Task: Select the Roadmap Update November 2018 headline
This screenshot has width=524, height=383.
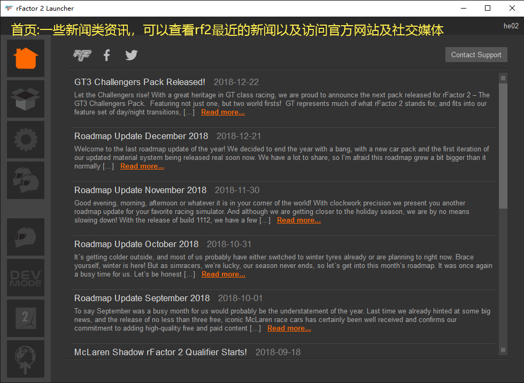Action: pos(140,190)
